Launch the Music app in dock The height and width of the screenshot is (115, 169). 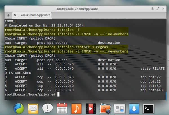click(76, 109)
